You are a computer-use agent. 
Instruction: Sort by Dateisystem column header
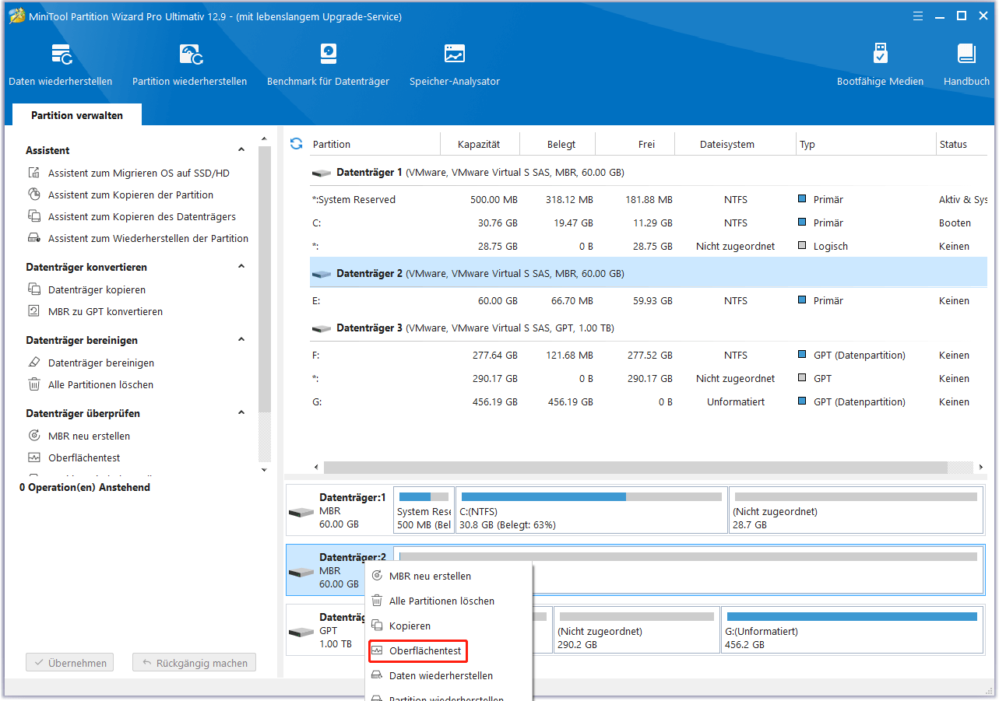click(x=736, y=145)
